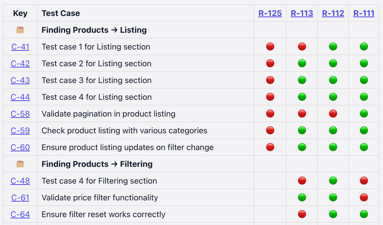Click folder icon beside Finding Products → Filtering
This screenshot has height=225, width=383.
(20, 164)
